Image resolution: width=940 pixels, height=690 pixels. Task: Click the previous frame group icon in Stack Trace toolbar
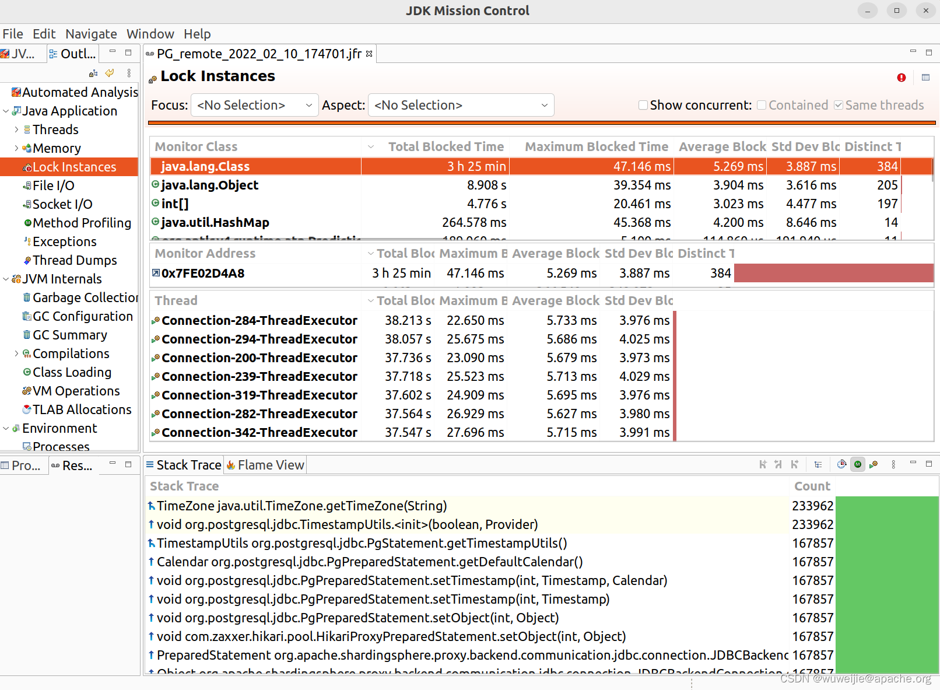(778, 465)
